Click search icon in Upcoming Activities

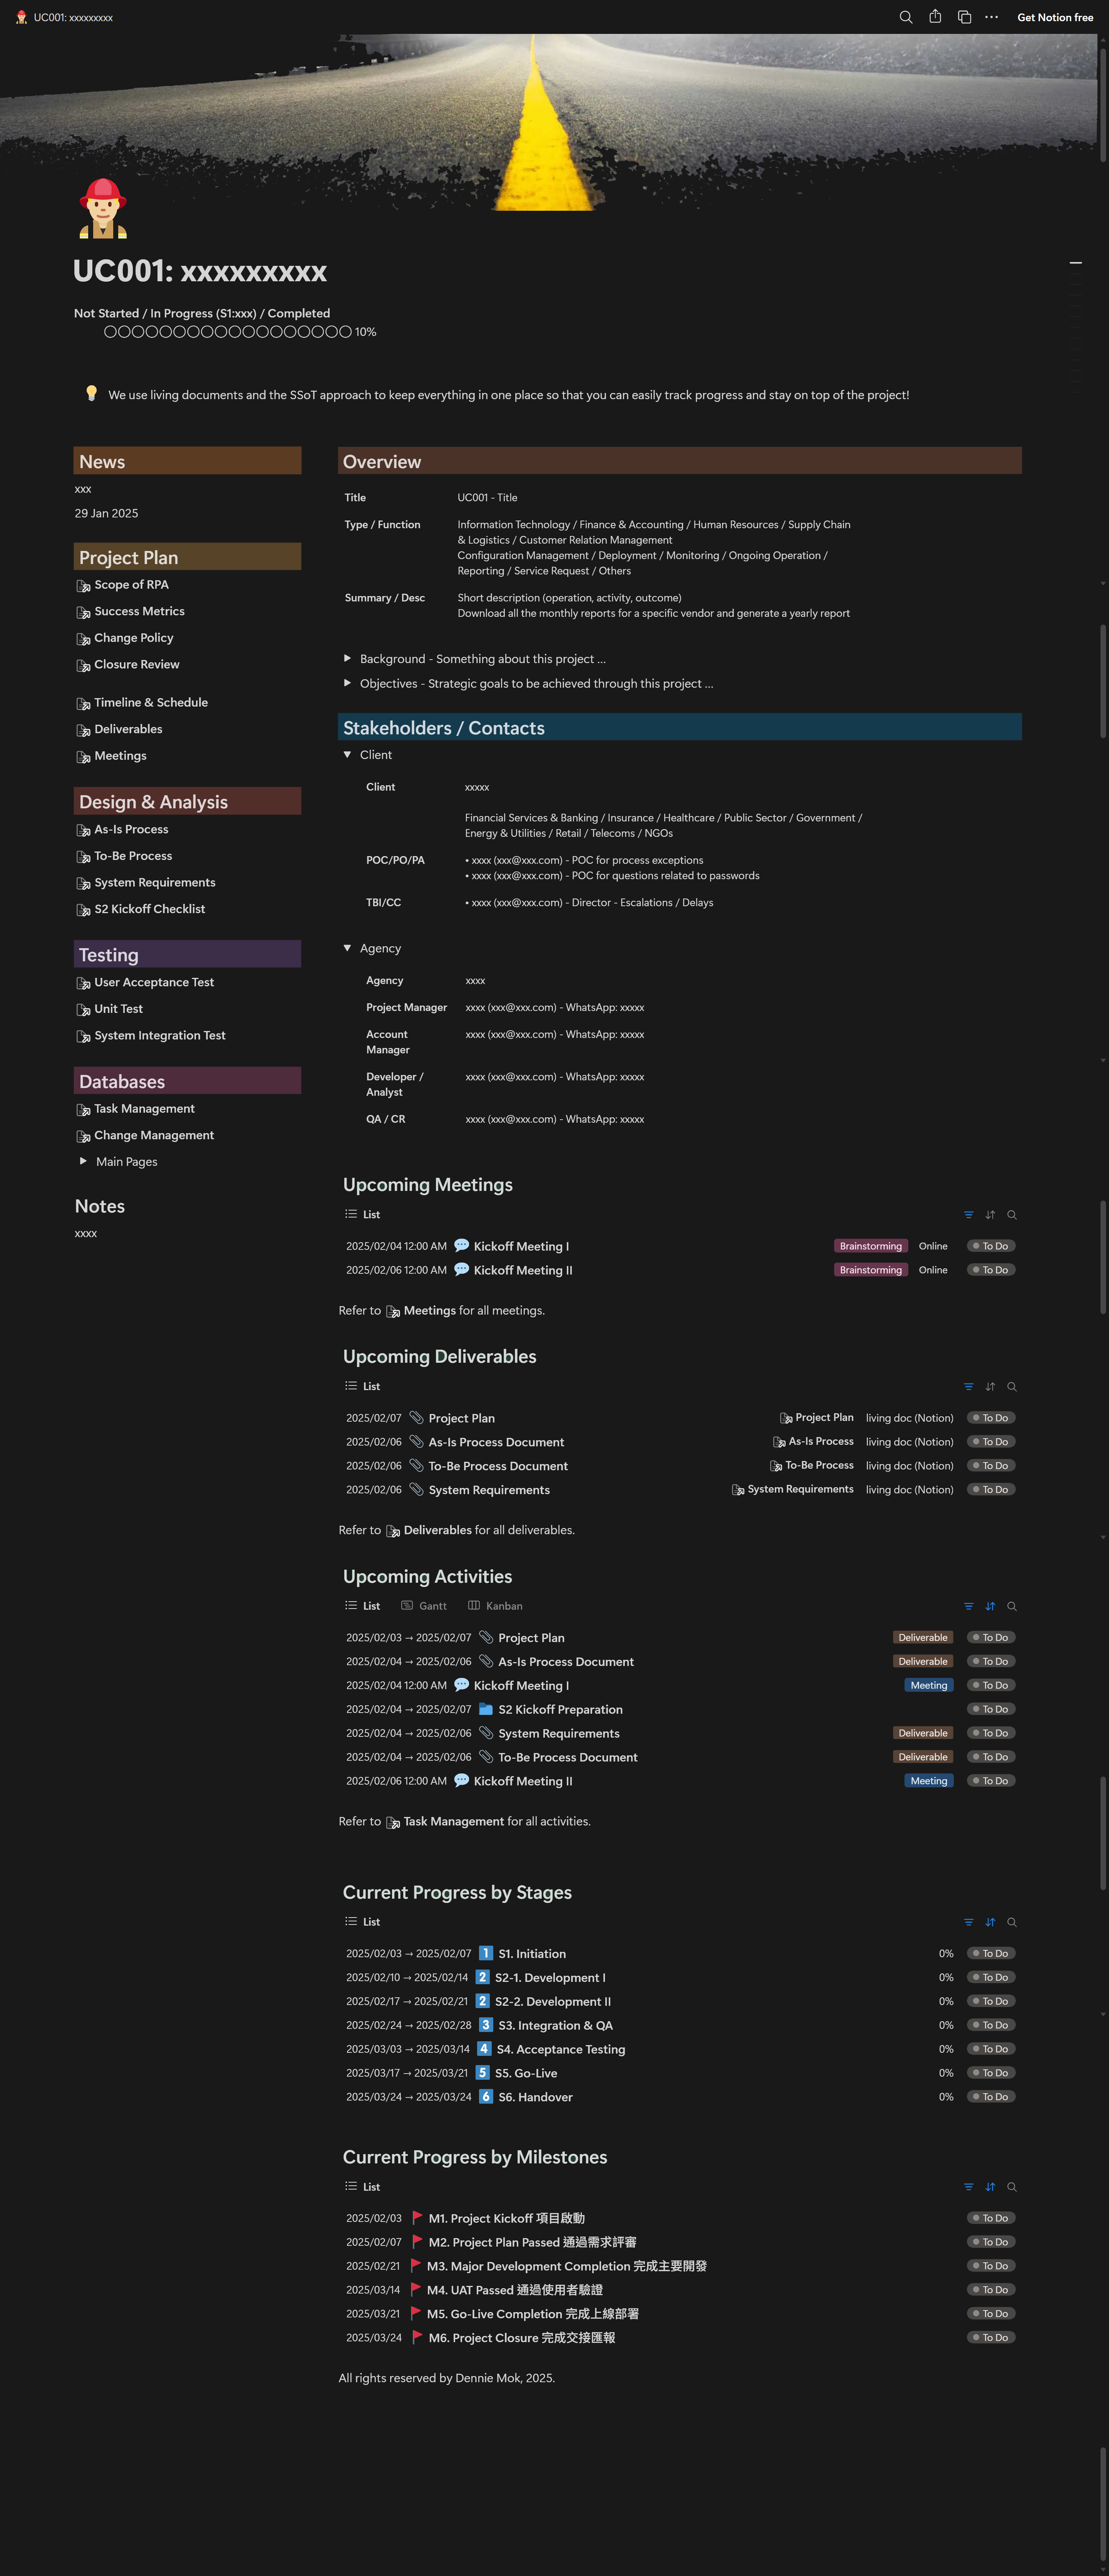(1012, 1606)
